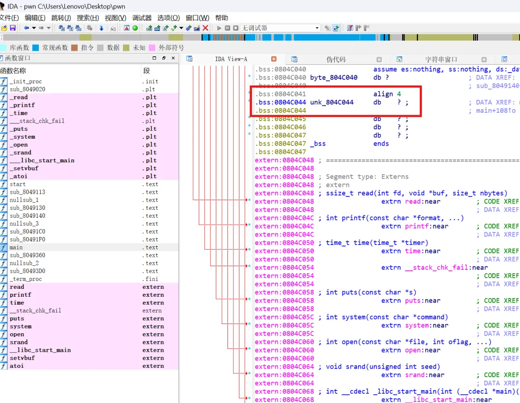Close the 字符串窗口 tab
This screenshot has width=520, height=403.
pos(484,59)
